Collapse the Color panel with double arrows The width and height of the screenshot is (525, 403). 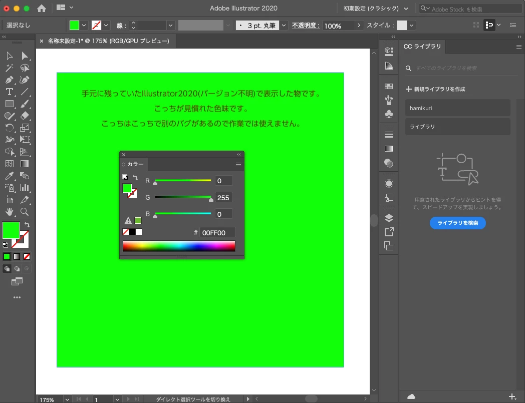(239, 155)
